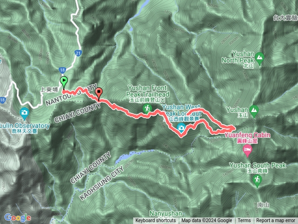Open the Terms link
The height and width of the screenshot is (224, 298).
pos(244,221)
